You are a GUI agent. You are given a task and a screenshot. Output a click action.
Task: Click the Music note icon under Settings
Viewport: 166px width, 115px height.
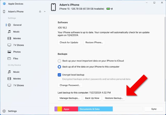point(9,32)
